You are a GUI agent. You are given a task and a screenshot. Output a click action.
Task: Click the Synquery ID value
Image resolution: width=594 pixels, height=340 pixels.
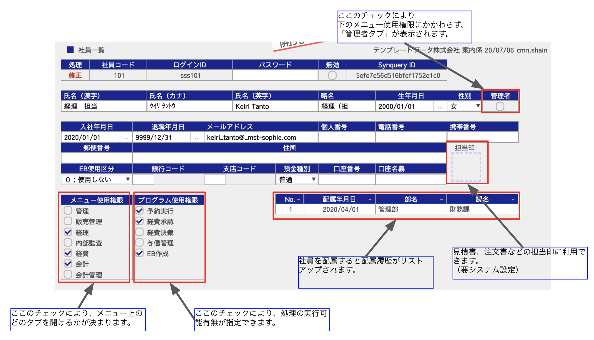(x=398, y=75)
